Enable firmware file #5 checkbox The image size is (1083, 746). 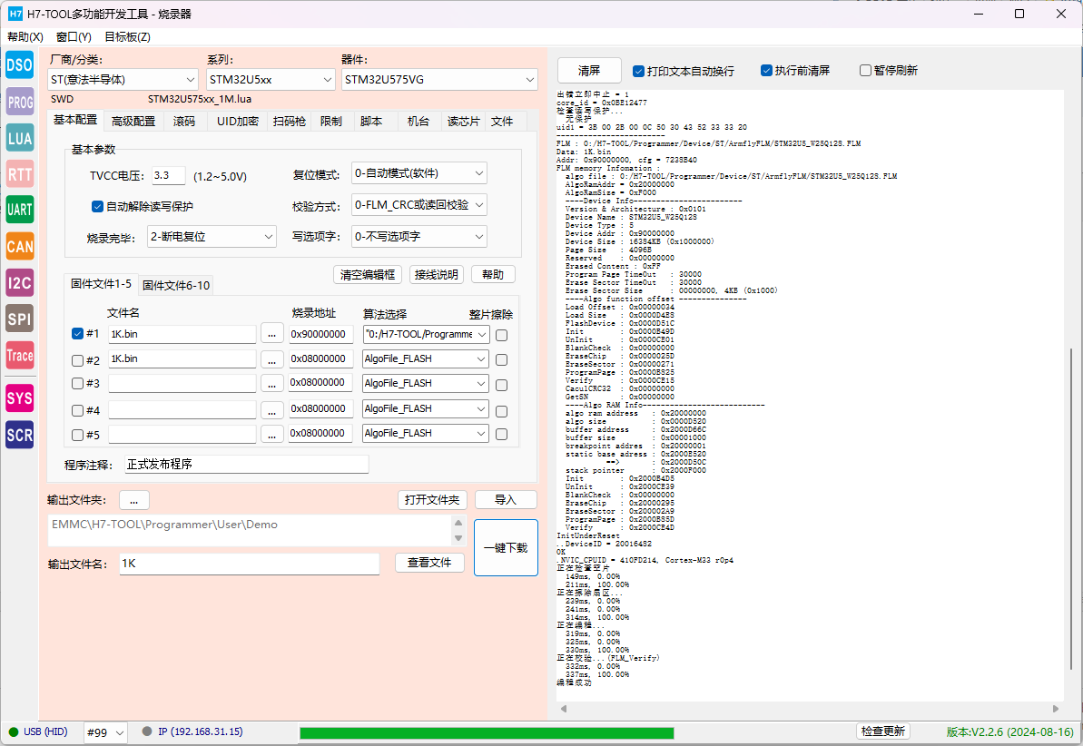(77, 436)
